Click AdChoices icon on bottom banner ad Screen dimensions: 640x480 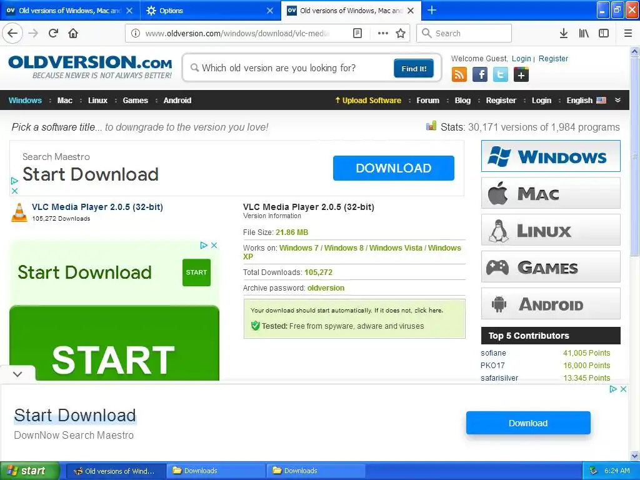(x=613, y=389)
